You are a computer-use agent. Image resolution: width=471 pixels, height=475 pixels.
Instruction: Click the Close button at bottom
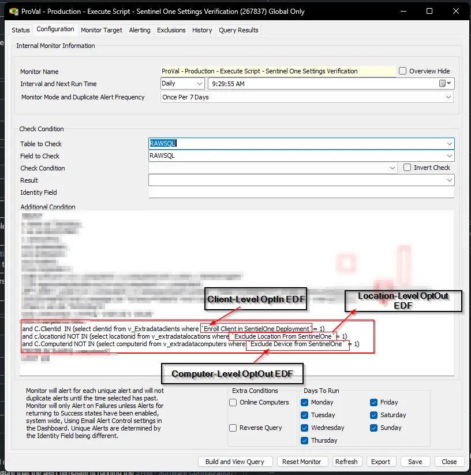(x=449, y=462)
